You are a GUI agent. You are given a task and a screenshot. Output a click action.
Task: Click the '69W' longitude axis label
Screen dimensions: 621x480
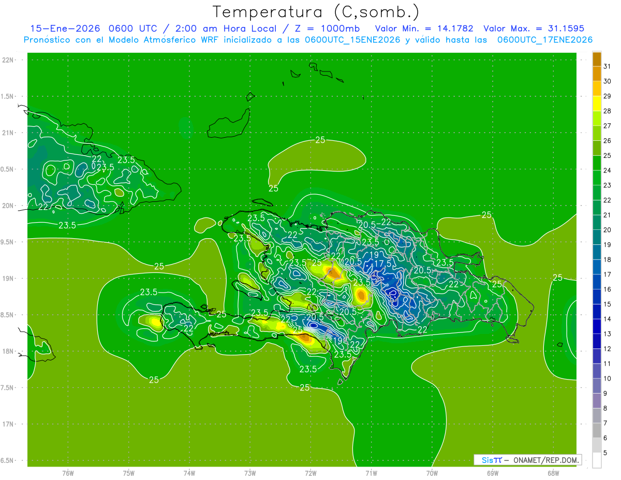click(493, 473)
